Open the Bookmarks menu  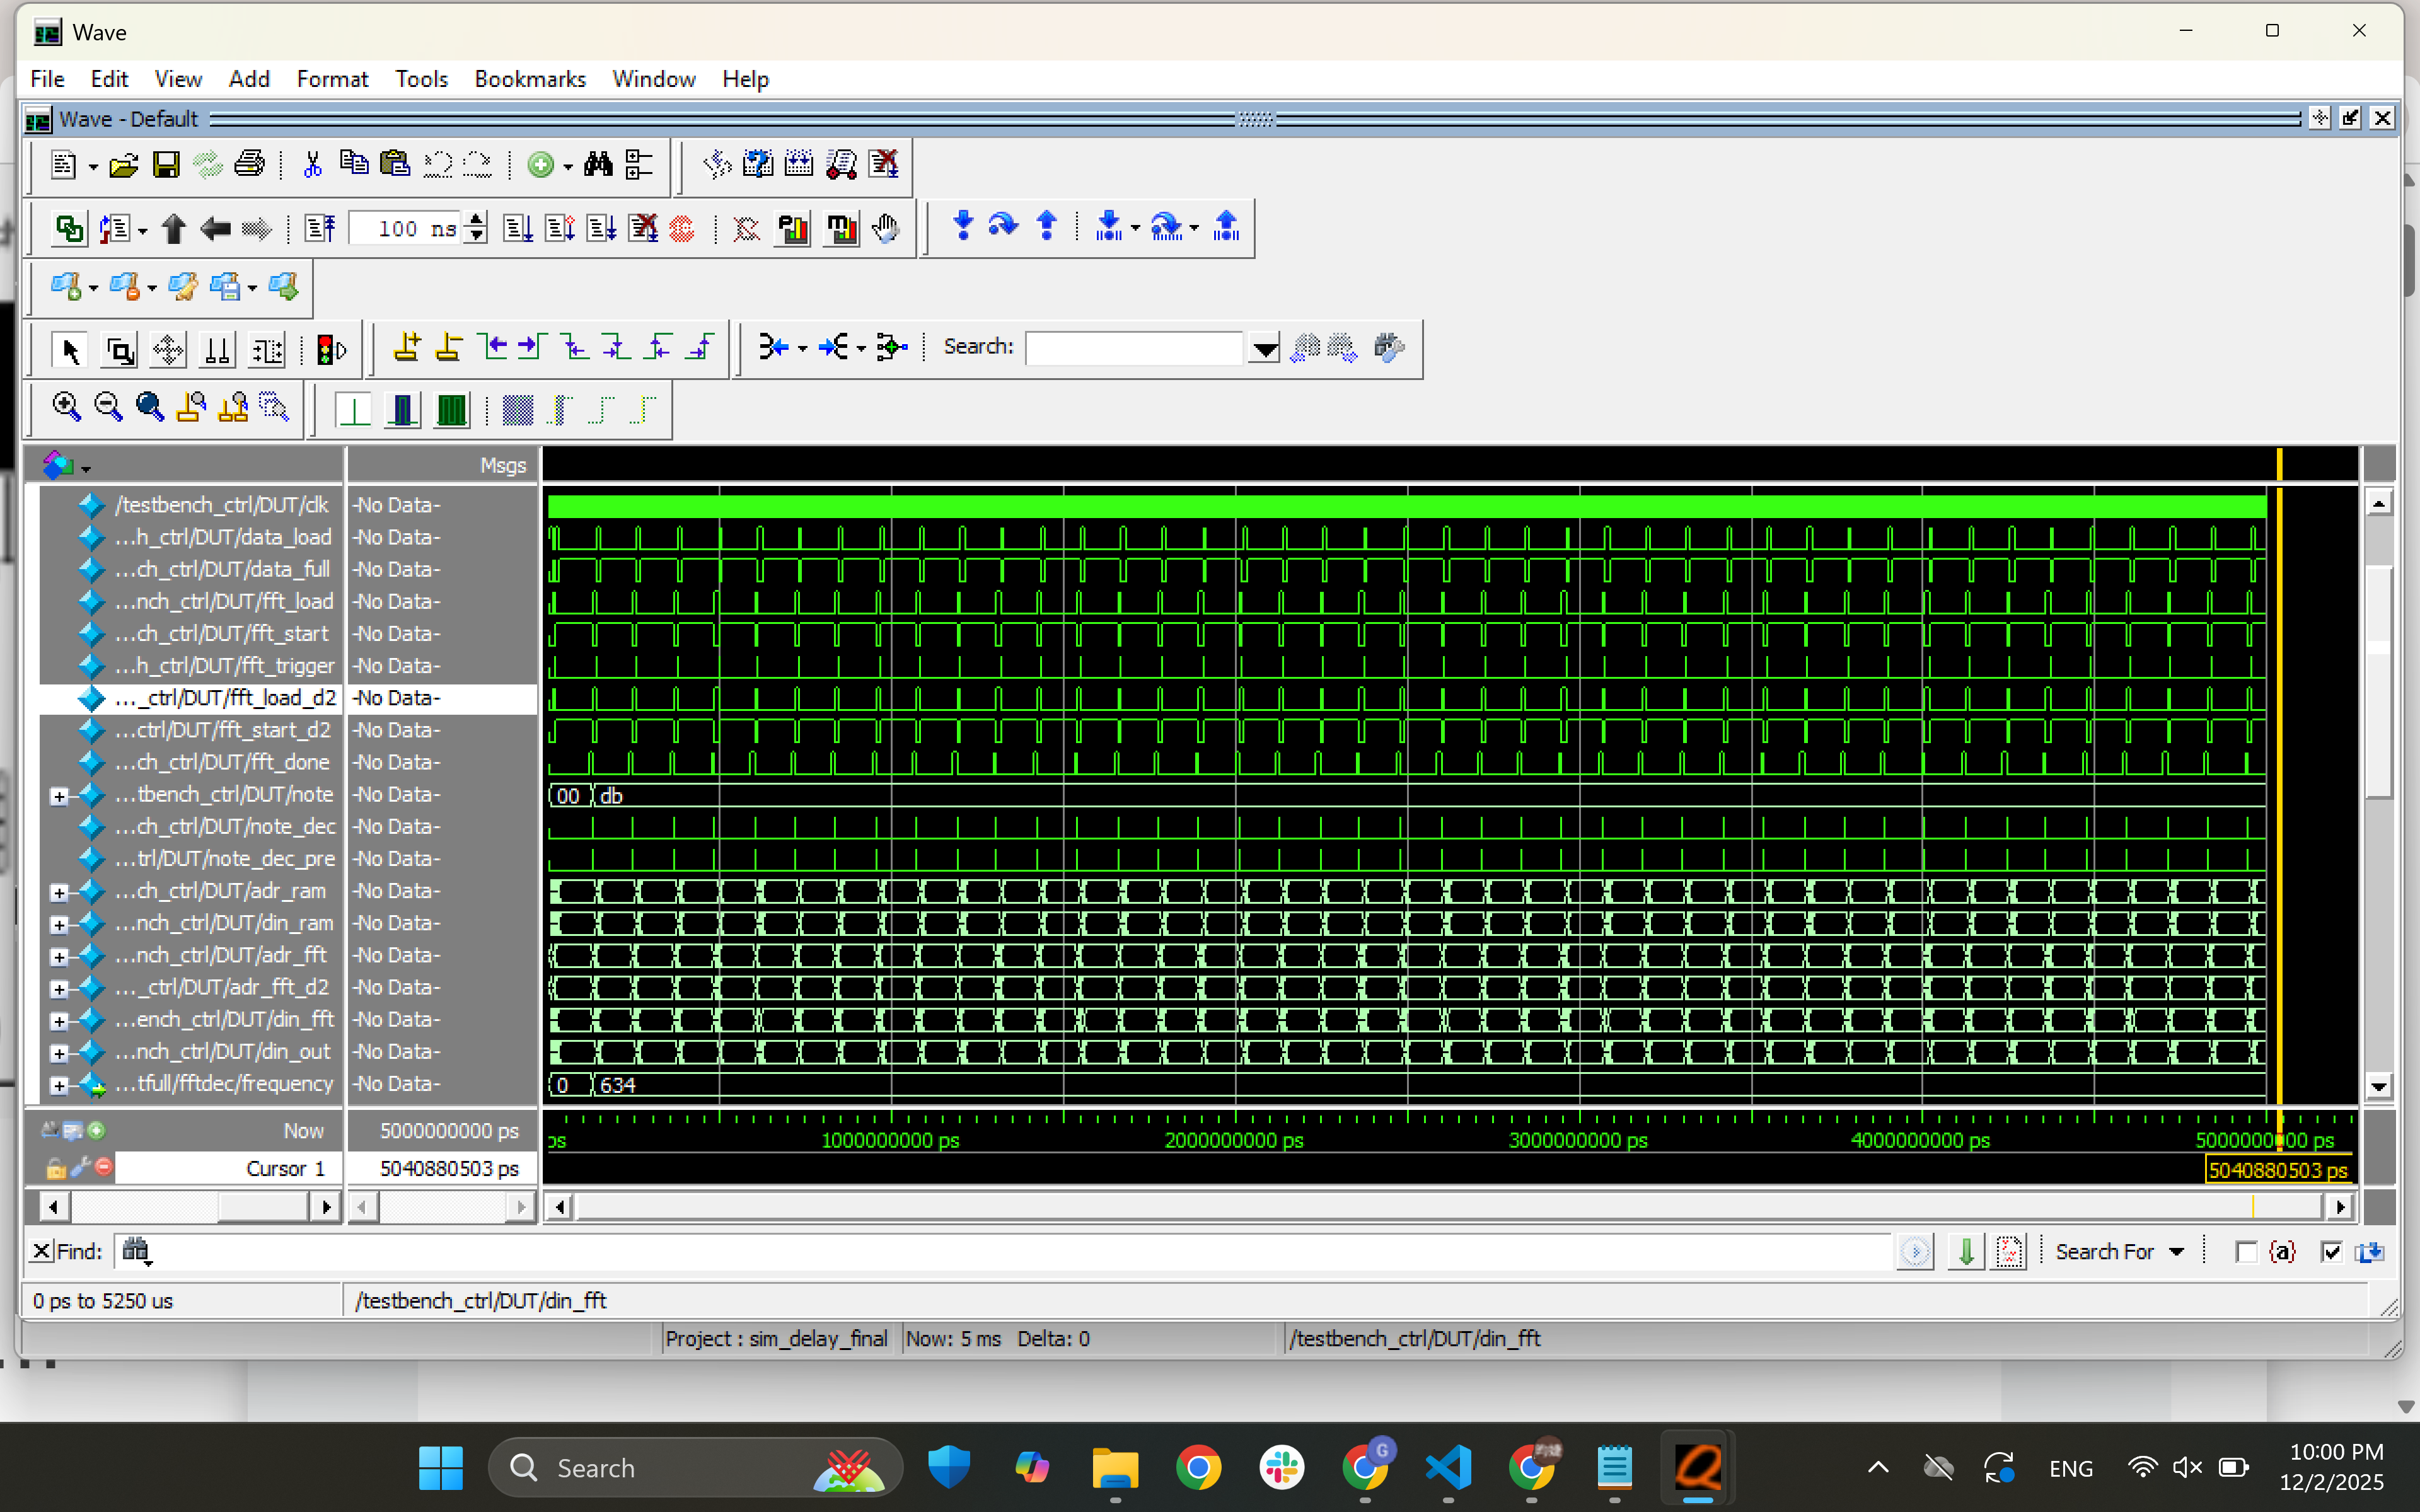pyautogui.click(x=529, y=79)
